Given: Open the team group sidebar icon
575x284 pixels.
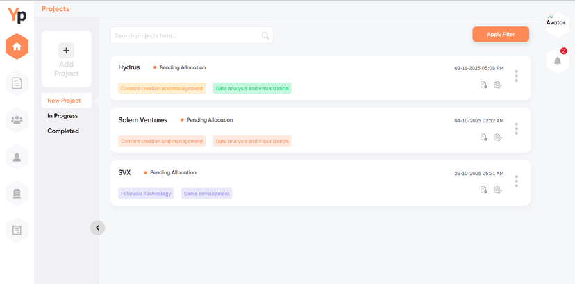Looking at the screenshot, I should click(x=17, y=119).
